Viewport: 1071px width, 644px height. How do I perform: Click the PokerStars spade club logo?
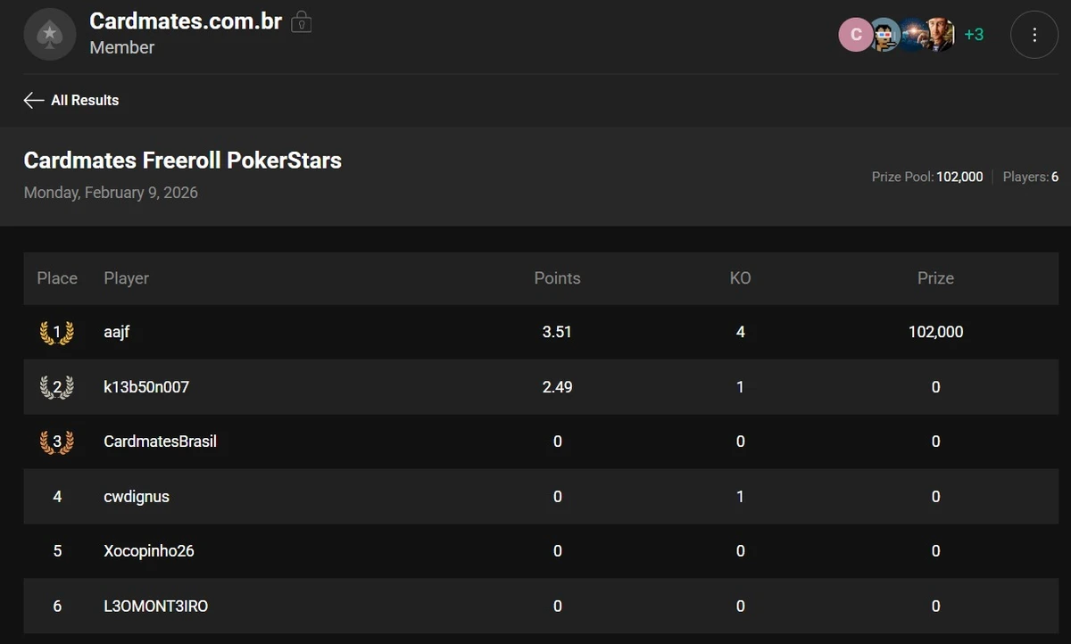[x=50, y=35]
